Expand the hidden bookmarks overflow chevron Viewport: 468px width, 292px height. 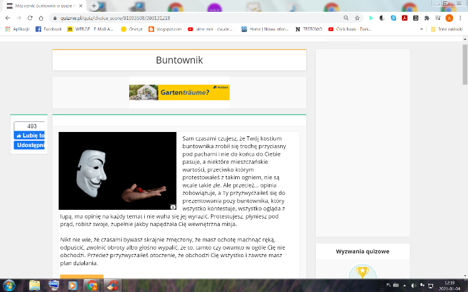point(421,29)
